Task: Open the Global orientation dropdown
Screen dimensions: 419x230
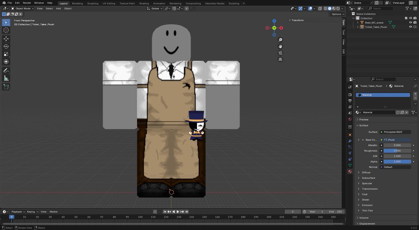Action: (x=154, y=8)
